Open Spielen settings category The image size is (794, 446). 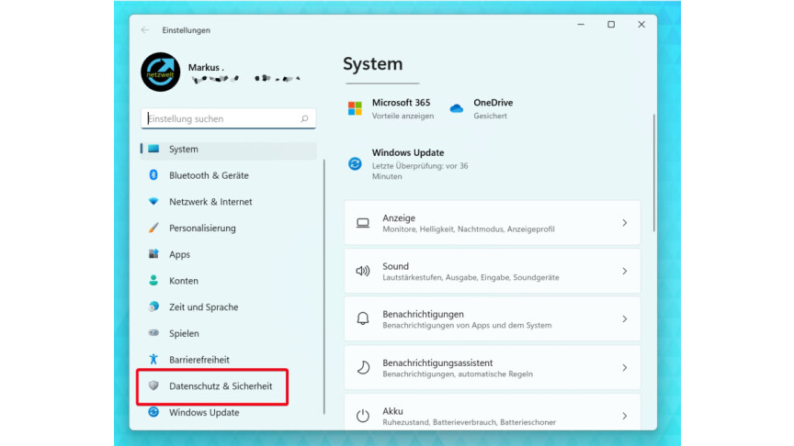click(x=229, y=333)
